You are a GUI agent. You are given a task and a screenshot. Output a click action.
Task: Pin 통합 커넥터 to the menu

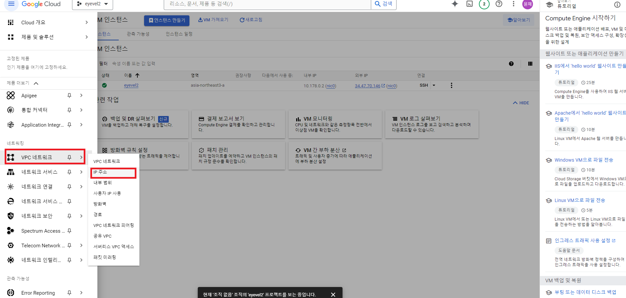click(x=69, y=110)
